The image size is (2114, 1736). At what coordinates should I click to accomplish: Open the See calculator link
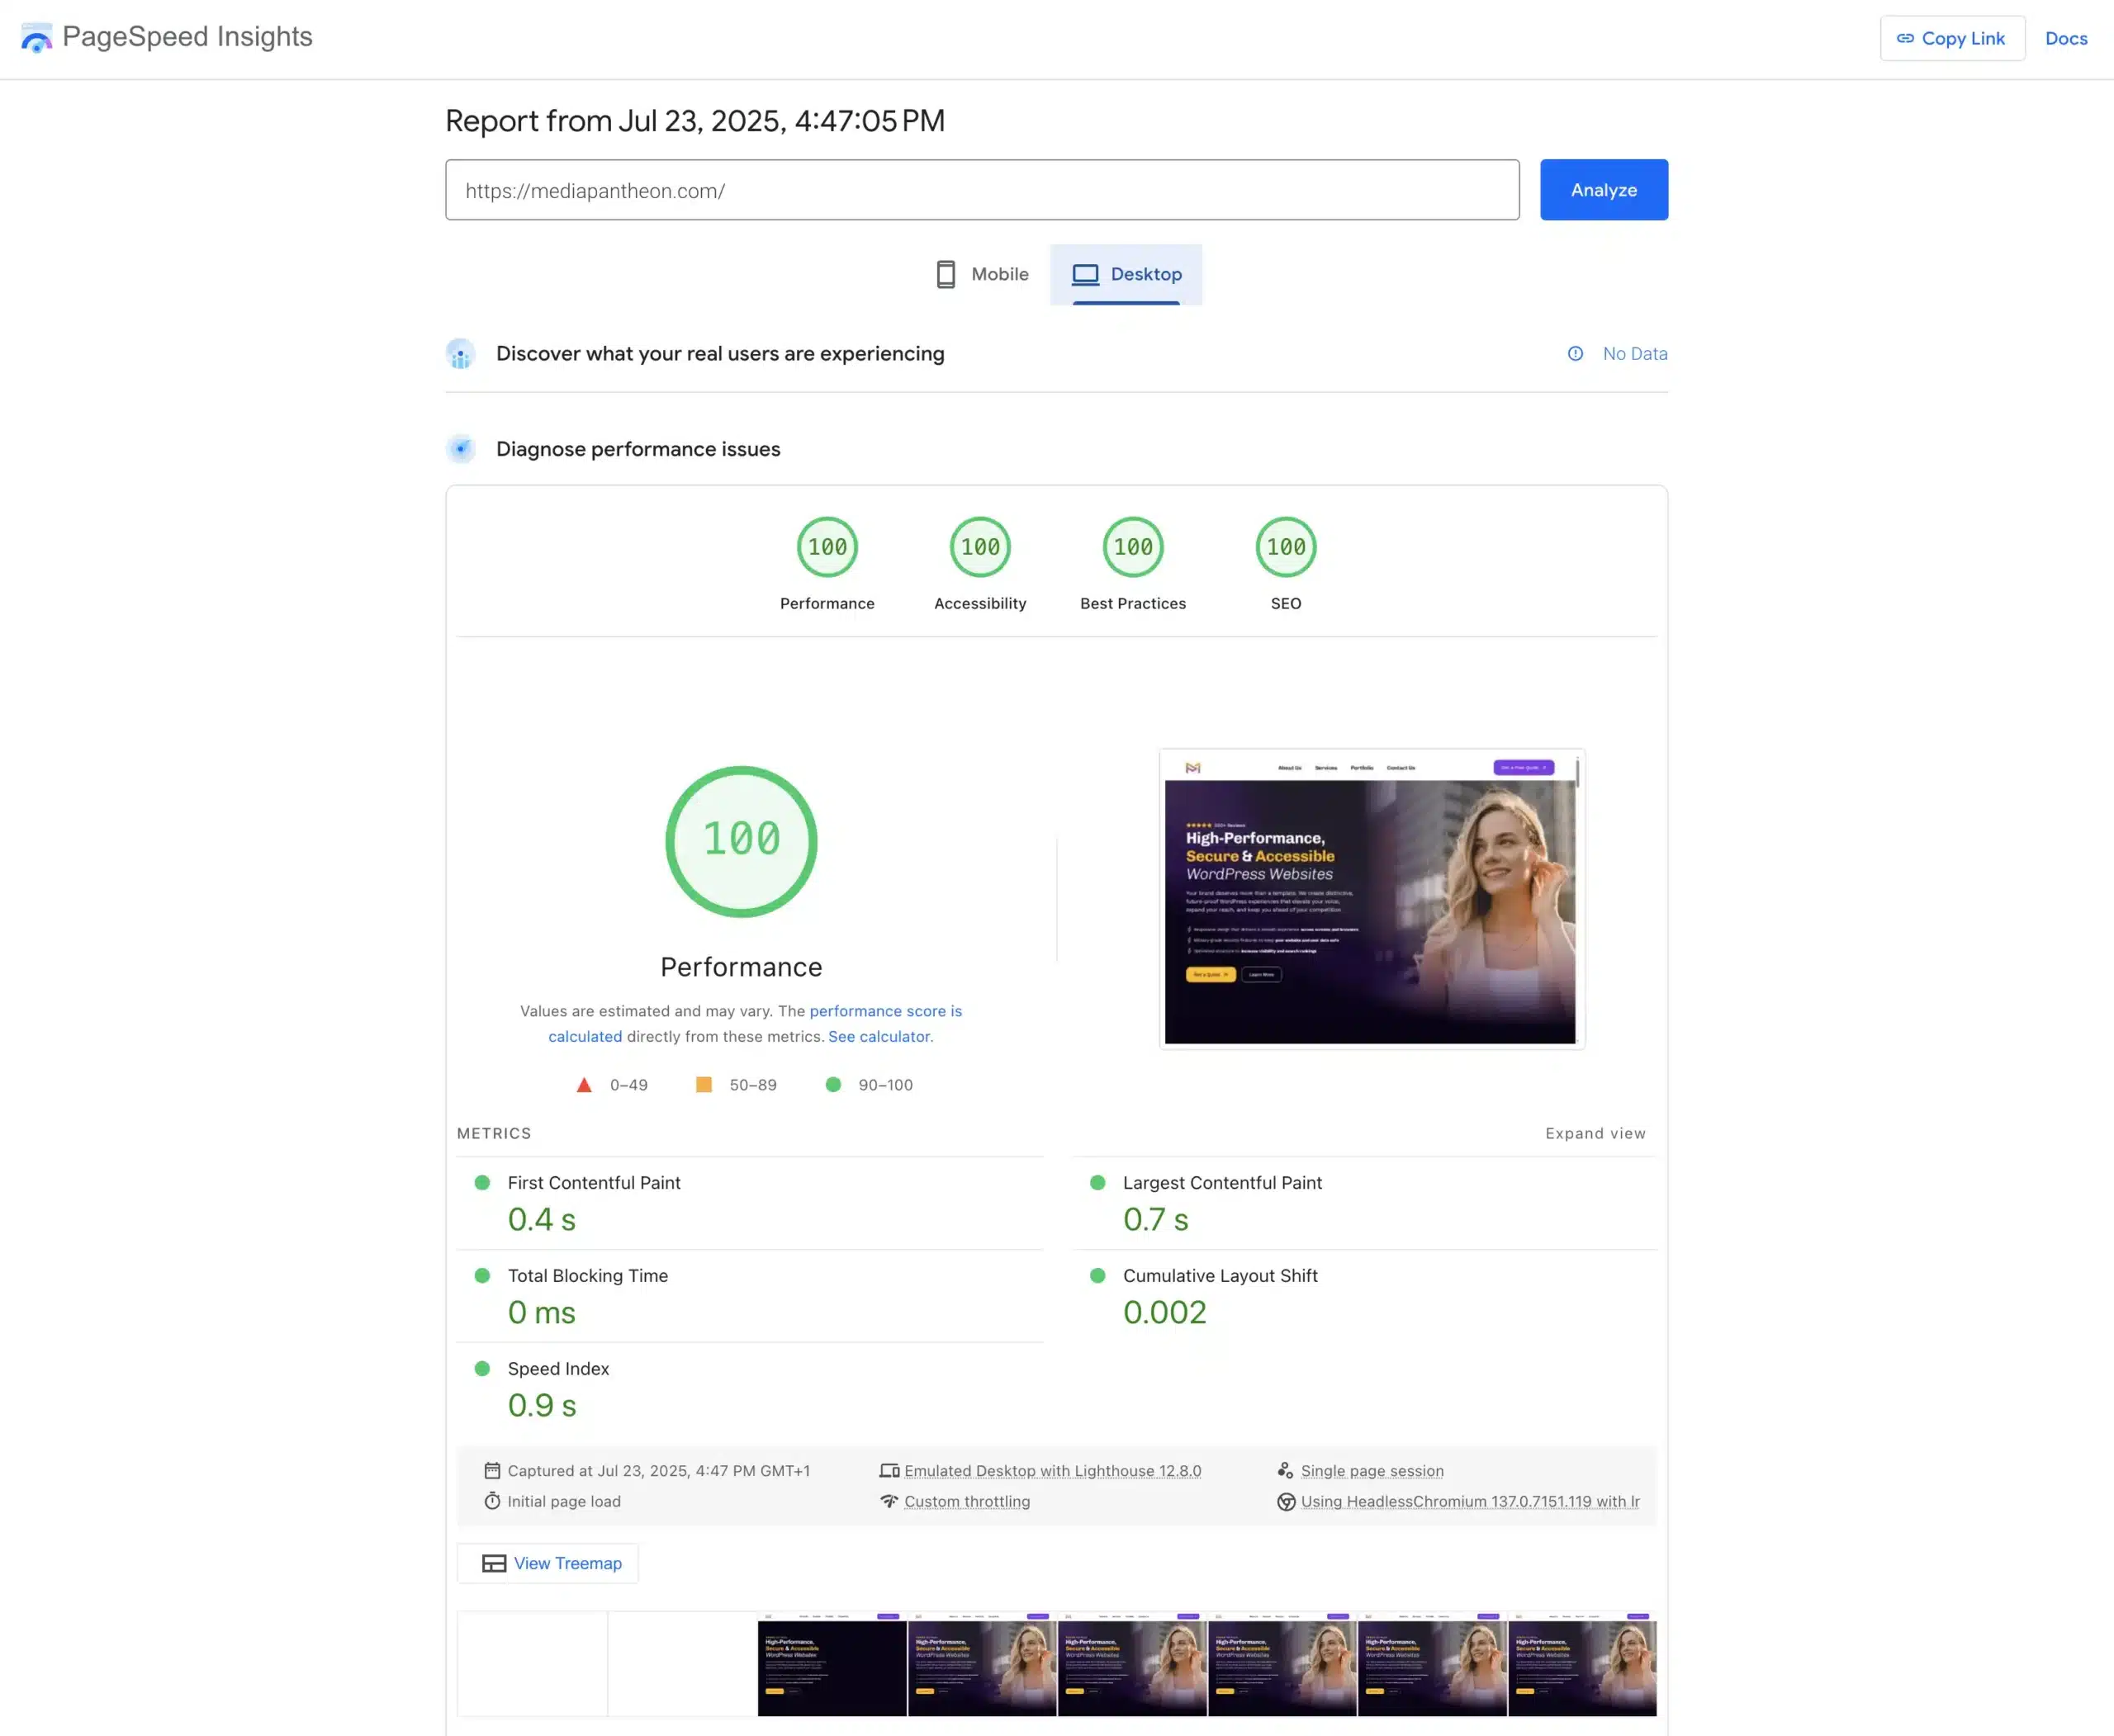coord(879,1036)
